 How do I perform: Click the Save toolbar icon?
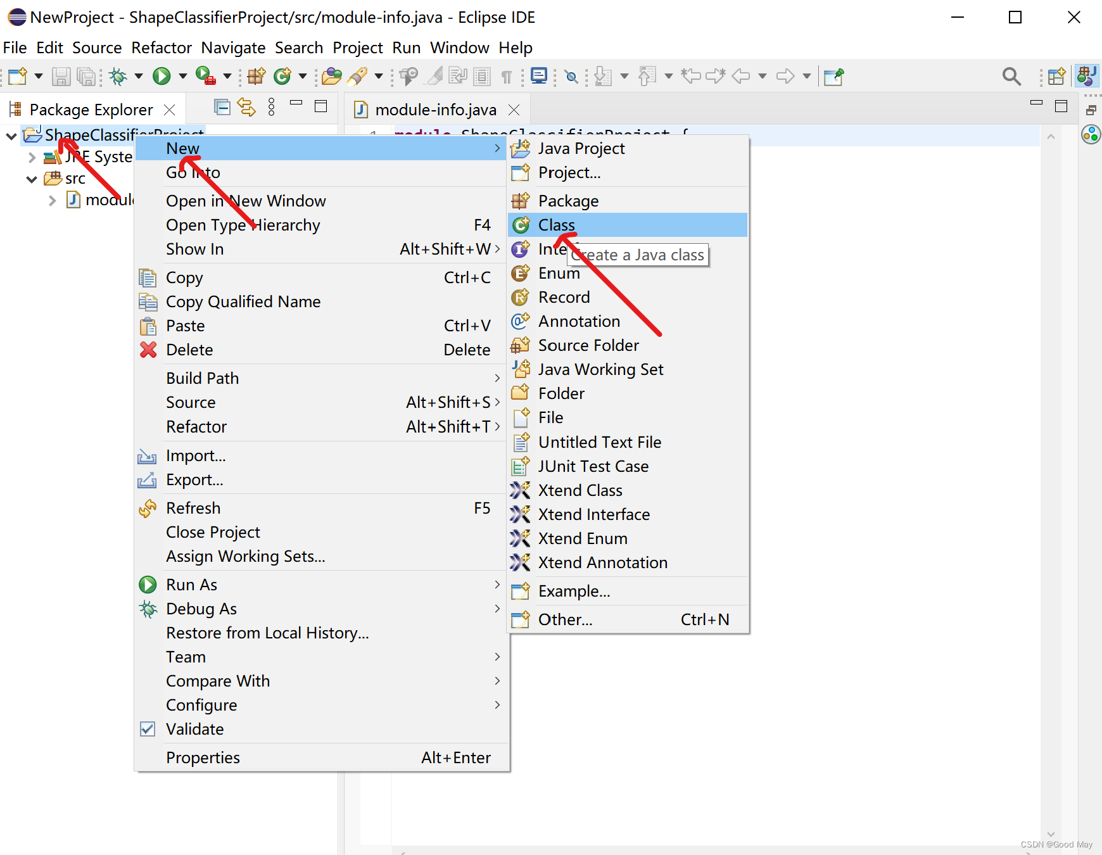click(61, 77)
